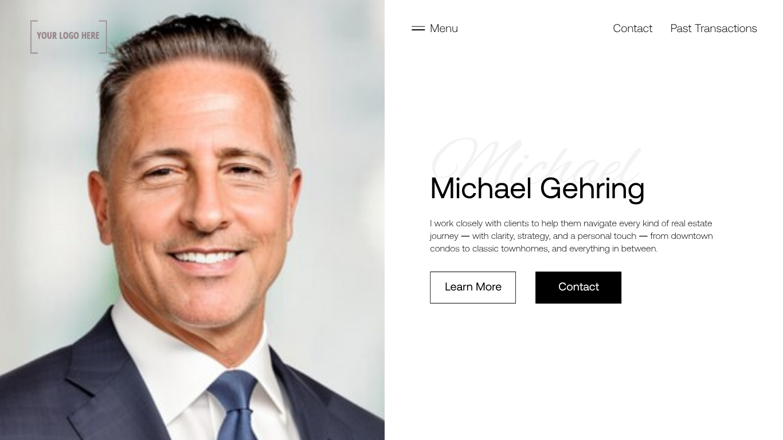Select the "Michael Gehring" heading
This screenshot has height=440, width=783.
point(537,188)
